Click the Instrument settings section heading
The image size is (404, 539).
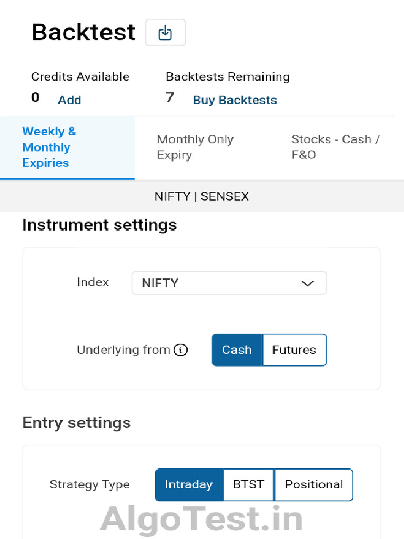coord(99,225)
